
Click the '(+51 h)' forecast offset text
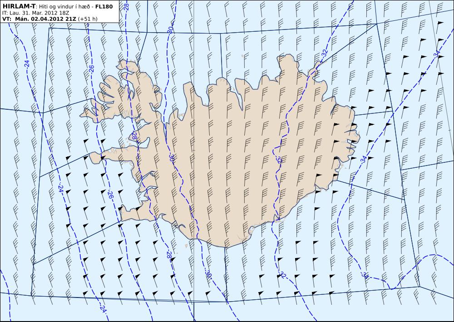[x=88, y=19]
